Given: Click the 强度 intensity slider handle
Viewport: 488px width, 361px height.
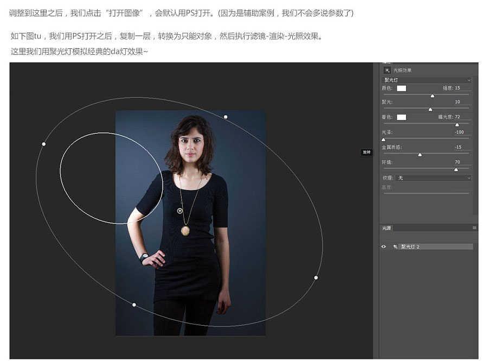Looking at the screenshot, I should [432, 96].
